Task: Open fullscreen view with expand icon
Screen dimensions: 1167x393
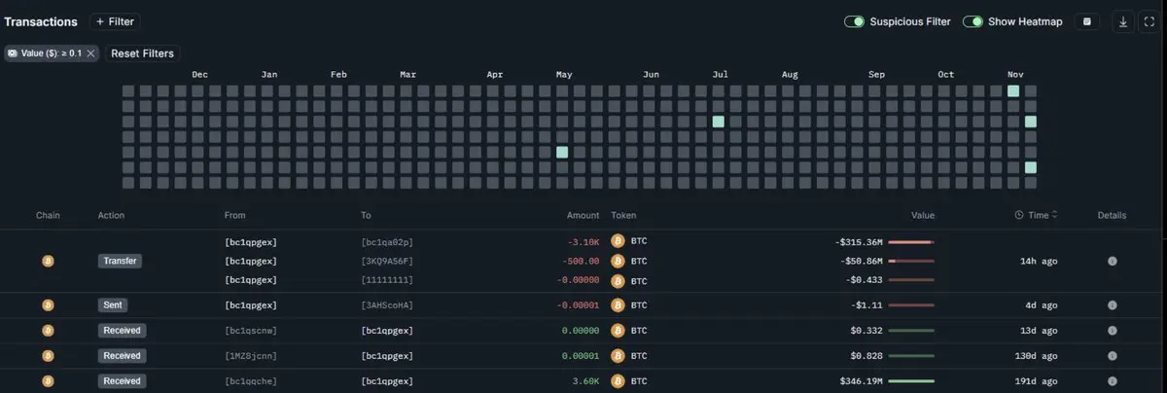Action: [1149, 21]
